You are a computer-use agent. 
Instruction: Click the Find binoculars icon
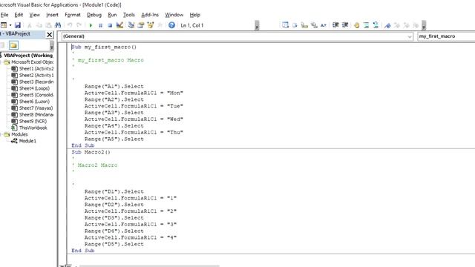point(58,25)
